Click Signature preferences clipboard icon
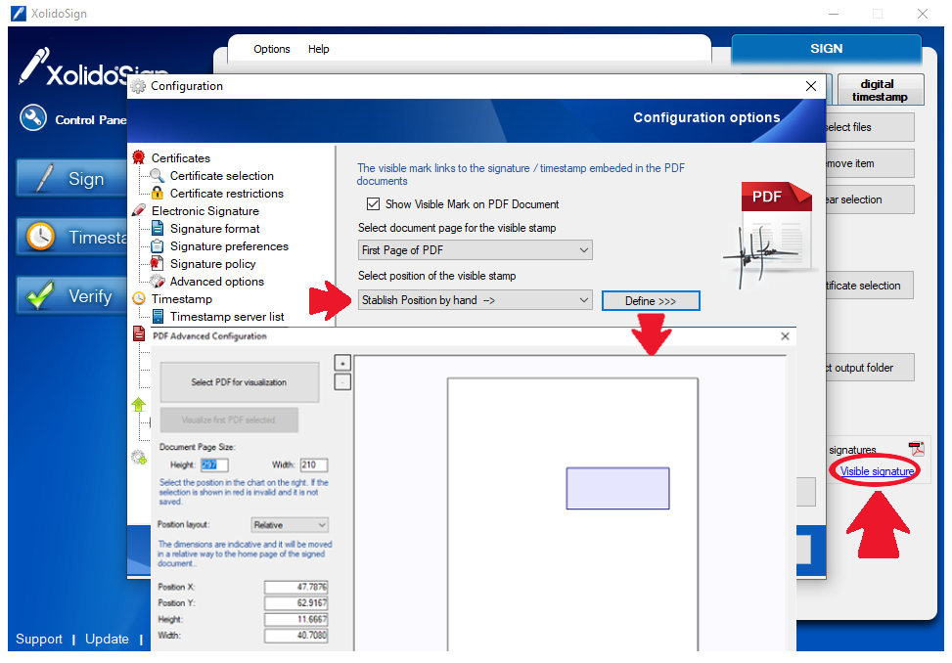 coord(158,245)
